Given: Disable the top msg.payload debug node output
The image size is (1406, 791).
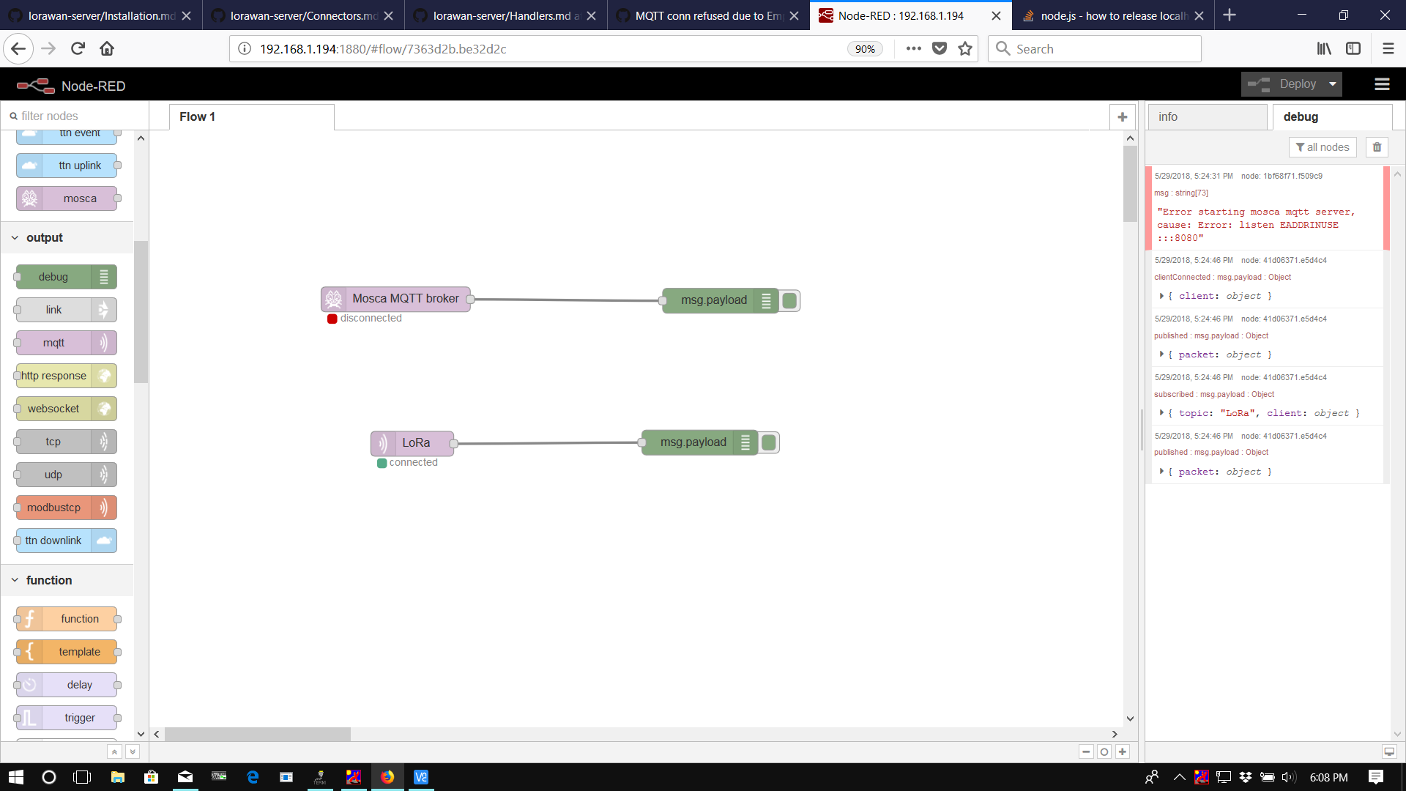Looking at the screenshot, I should 789,300.
